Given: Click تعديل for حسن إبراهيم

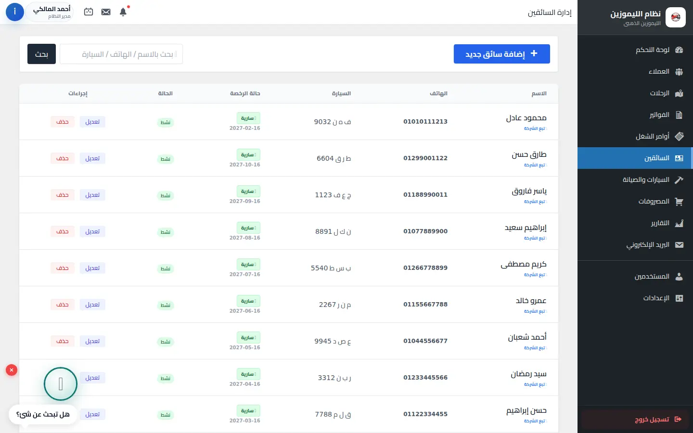Looking at the screenshot, I should click(92, 414).
